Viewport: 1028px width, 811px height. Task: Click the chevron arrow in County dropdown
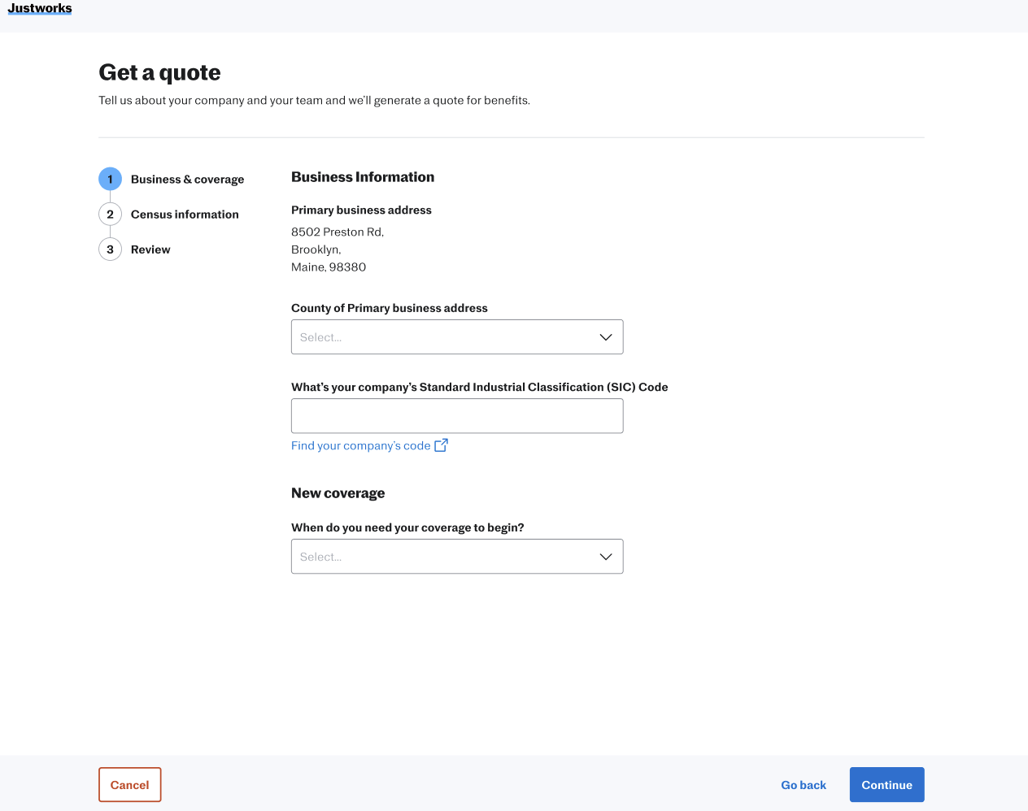pyautogui.click(x=605, y=337)
